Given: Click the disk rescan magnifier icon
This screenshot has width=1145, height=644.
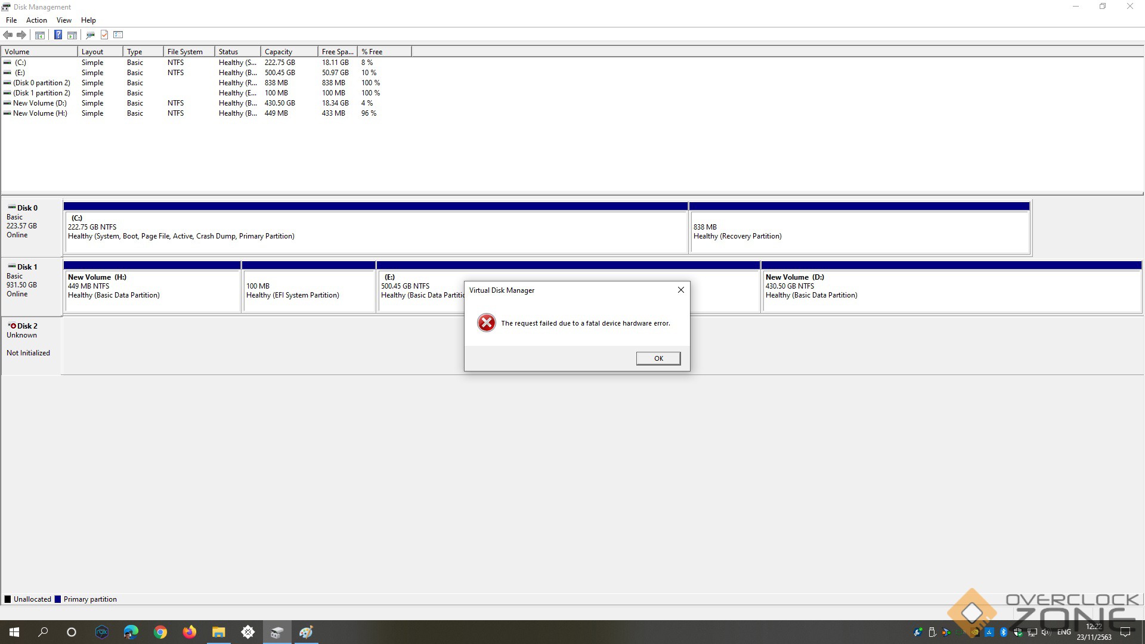Looking at the screenshot, I should [x=91, y=35].
